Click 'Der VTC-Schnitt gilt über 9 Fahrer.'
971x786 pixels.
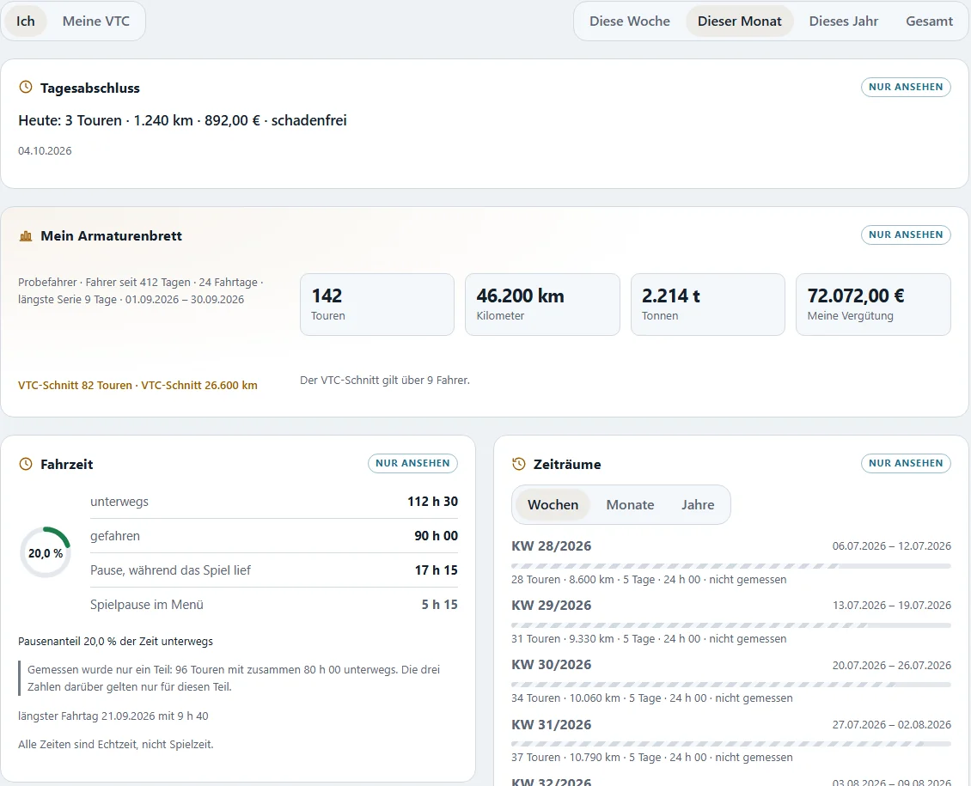(x=385, y=380)
